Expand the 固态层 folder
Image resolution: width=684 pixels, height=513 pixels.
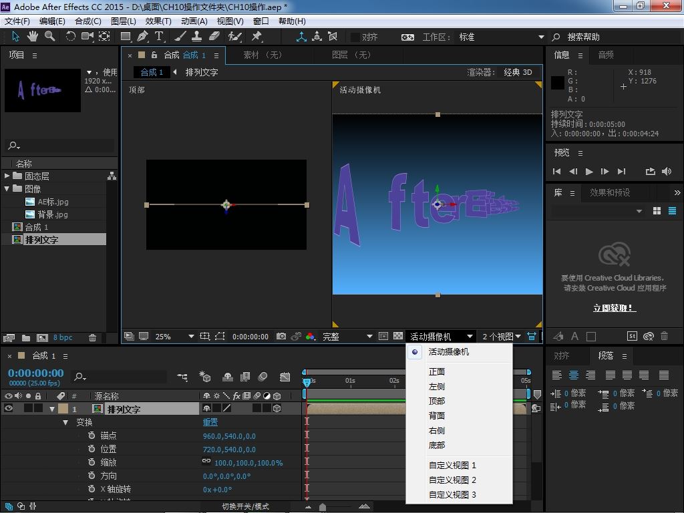pyautogui.click(x=7, y=176)
